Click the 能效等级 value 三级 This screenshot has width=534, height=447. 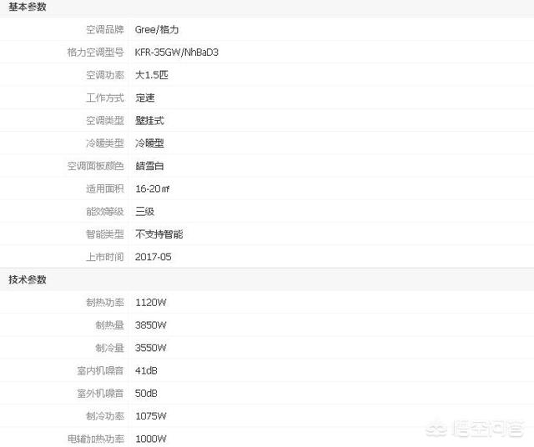point(144,212)
